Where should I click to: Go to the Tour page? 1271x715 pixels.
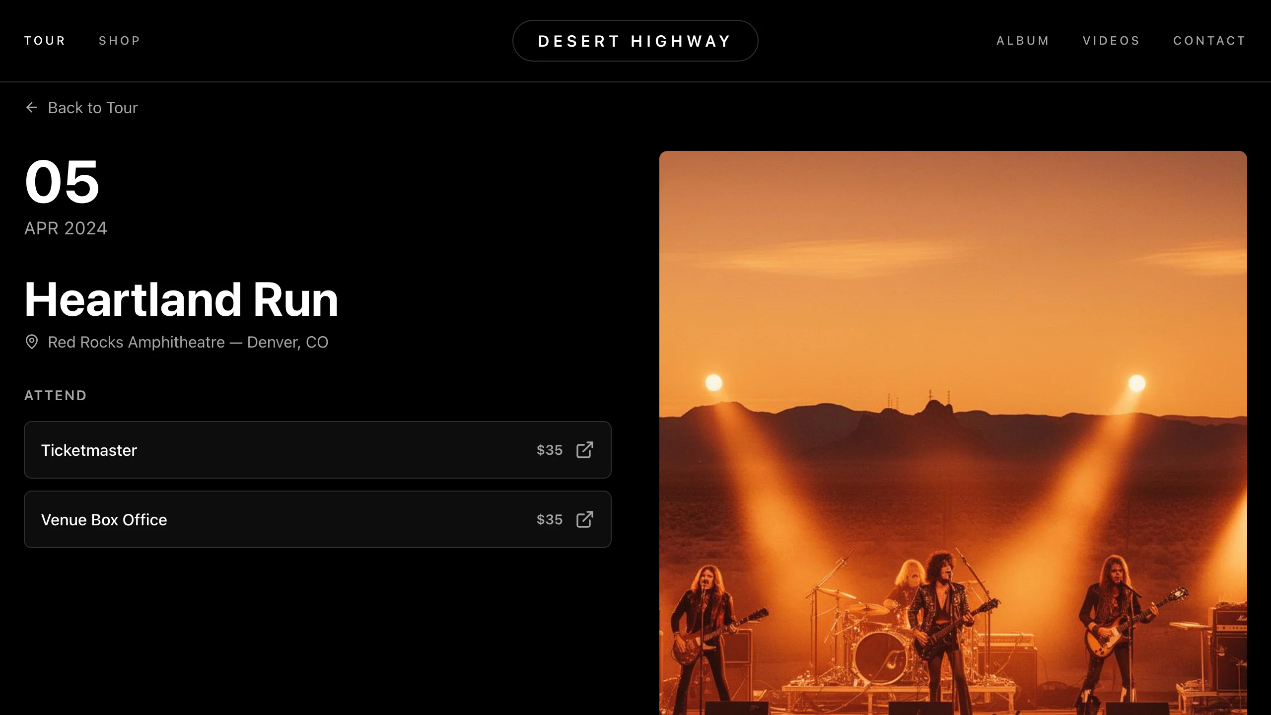[45, 41]
